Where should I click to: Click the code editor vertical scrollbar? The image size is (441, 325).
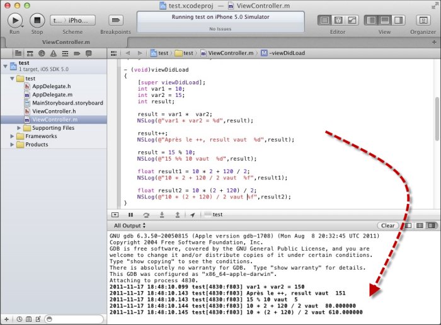pos(437,113)
